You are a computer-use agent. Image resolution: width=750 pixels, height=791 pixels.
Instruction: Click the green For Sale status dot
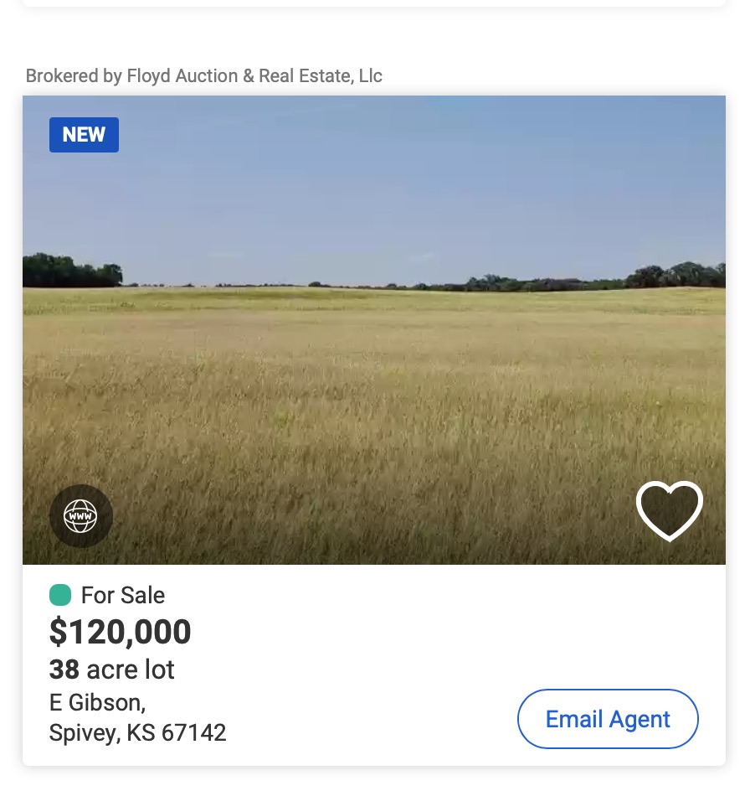[60, 596]
